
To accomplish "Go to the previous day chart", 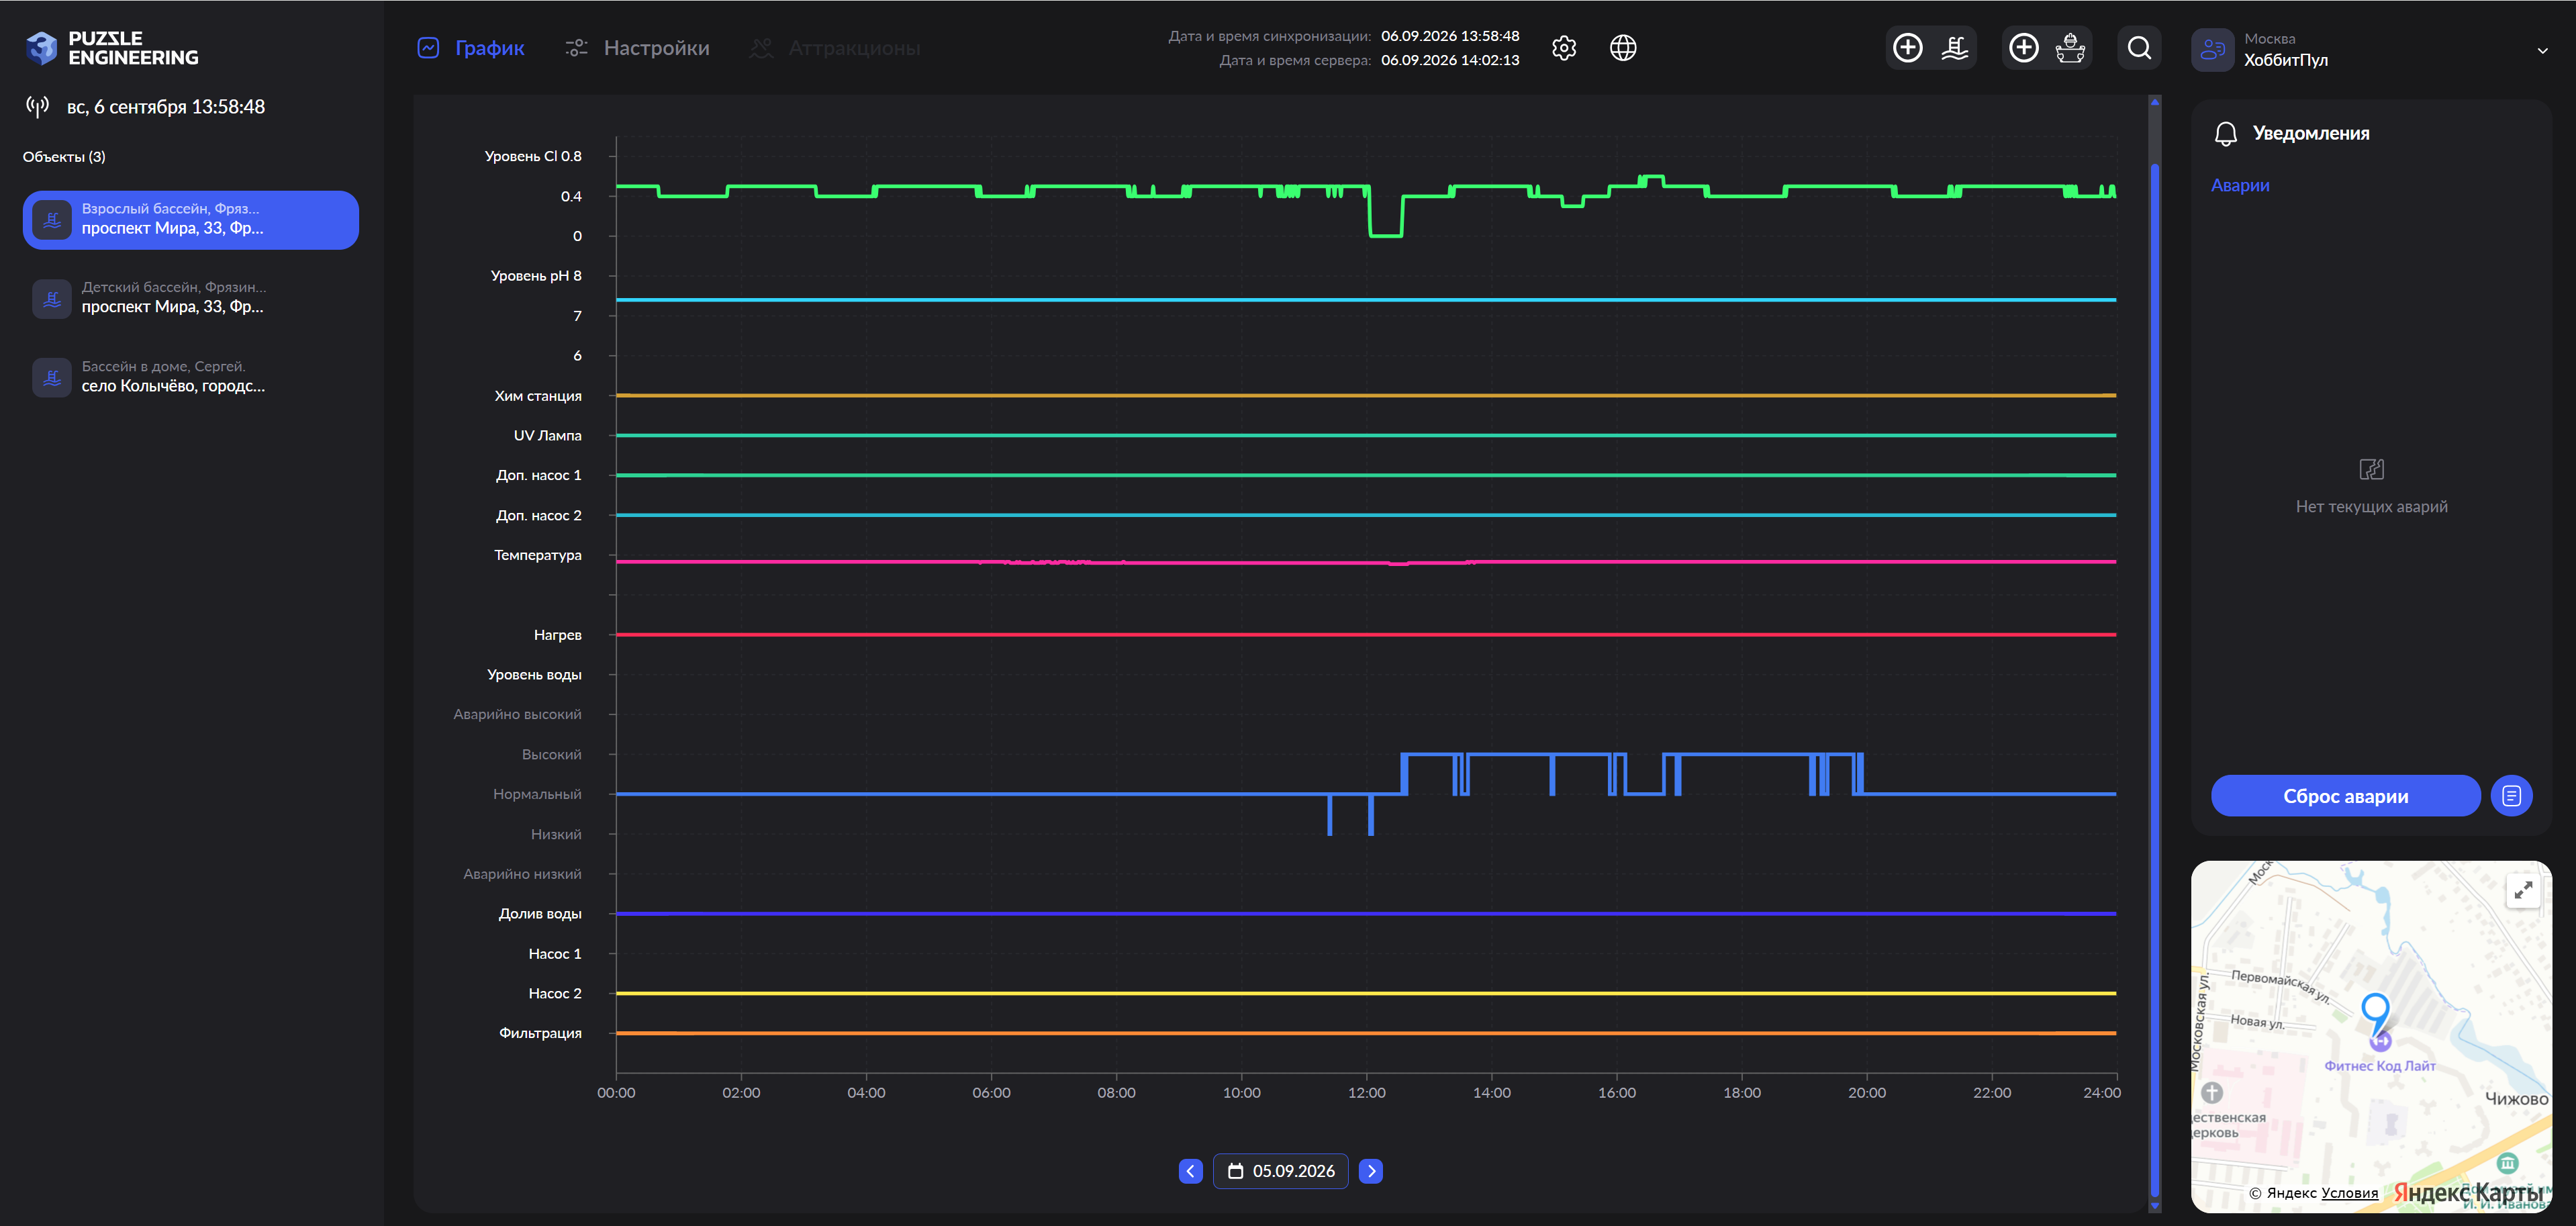I will [1190, 1171].
